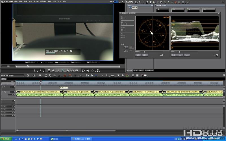This screenshot has height=141, width=226.
Task: Click the Copy icon in timeline toolbar
Action: point(50,76)
